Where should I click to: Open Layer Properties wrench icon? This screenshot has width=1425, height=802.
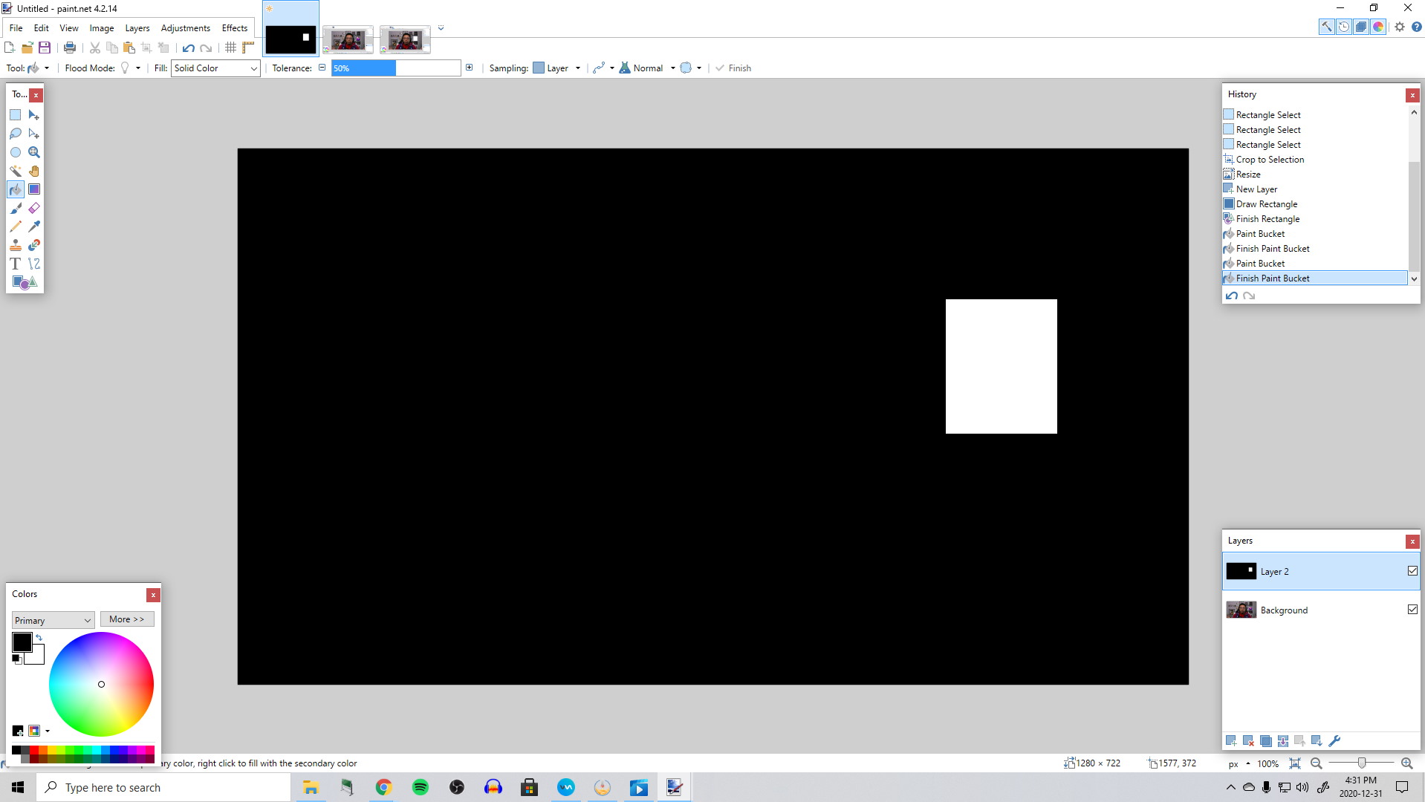click(1334, 741)
